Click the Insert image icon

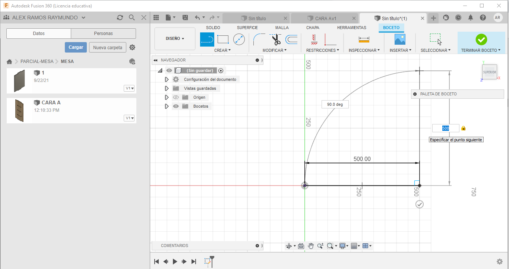point(400,39)
